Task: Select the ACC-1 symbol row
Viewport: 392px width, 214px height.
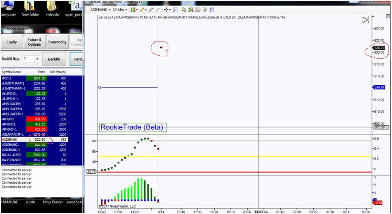Action: (34, 78)
